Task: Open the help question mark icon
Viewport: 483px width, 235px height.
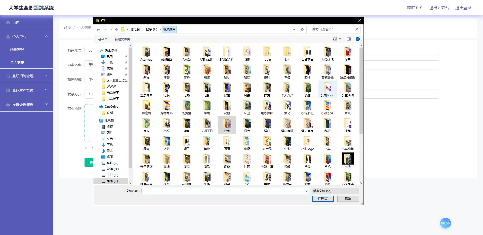Action: click(357, 39)
